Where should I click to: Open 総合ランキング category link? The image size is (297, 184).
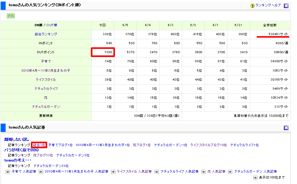pyautogui.click(x=46, y=34)
